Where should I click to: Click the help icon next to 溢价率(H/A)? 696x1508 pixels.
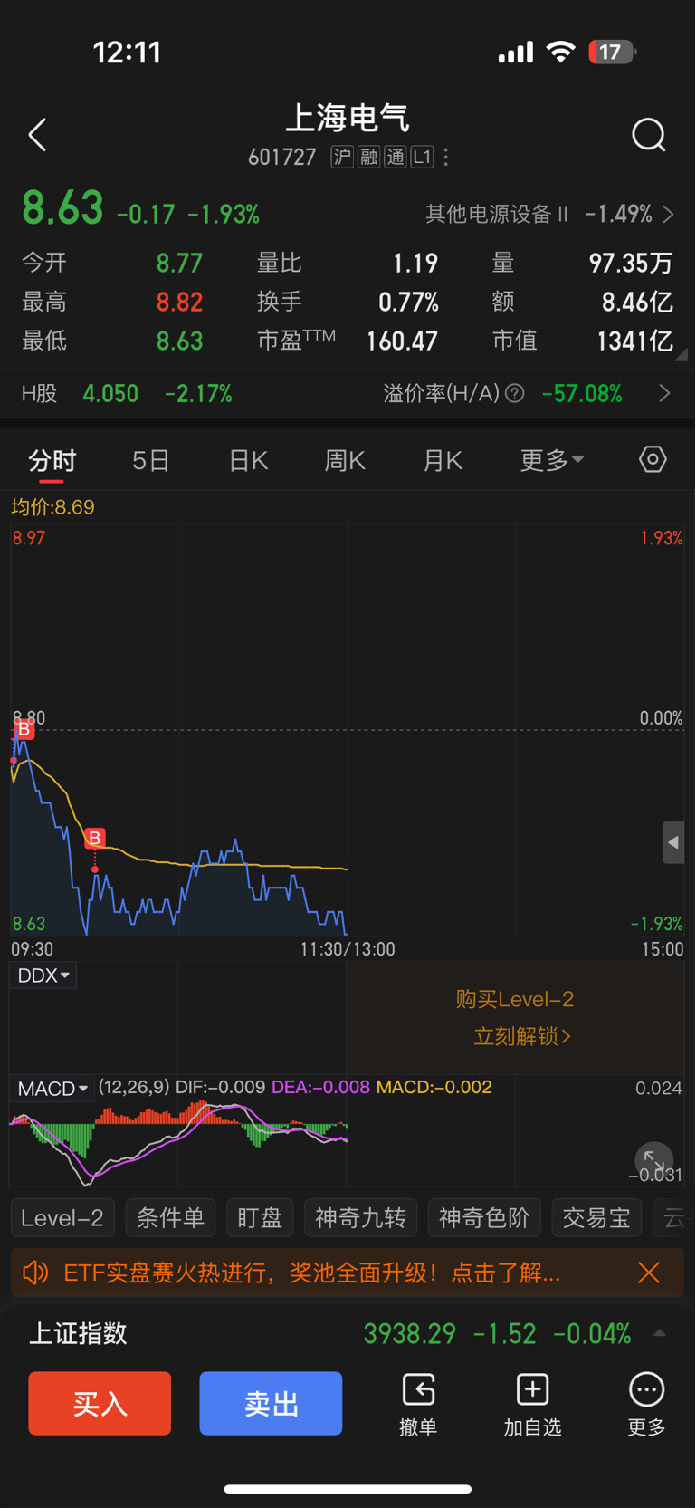(515, 393)
